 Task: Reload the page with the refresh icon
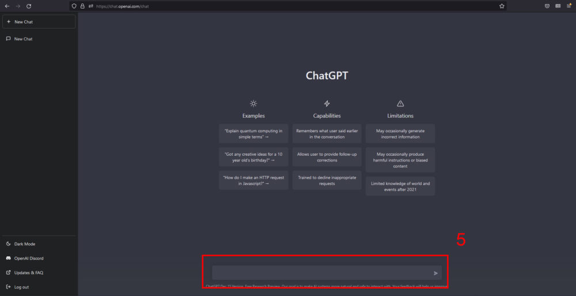(29, 6)
